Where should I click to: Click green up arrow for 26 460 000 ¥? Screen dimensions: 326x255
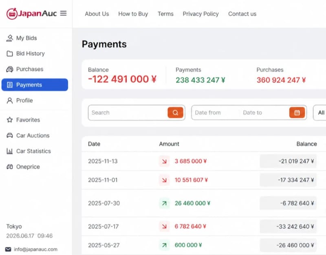164,203
